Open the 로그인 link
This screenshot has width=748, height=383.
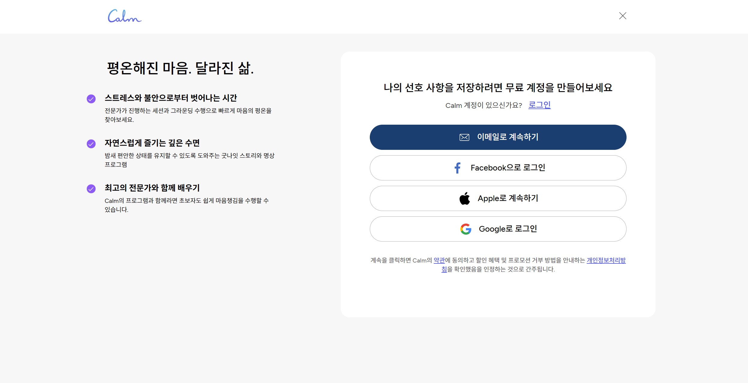pyautogui.click(x=539, y=105)
